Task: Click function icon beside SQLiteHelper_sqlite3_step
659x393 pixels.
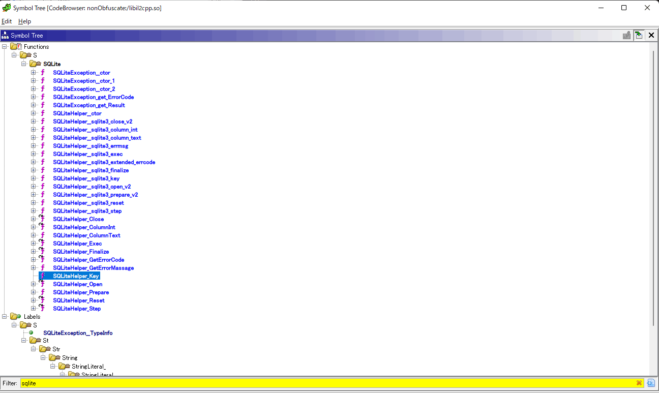Action: click(43, 211)
